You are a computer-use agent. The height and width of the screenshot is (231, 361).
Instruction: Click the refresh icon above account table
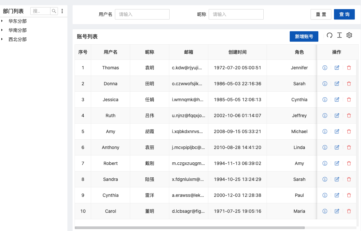point(329,35)
